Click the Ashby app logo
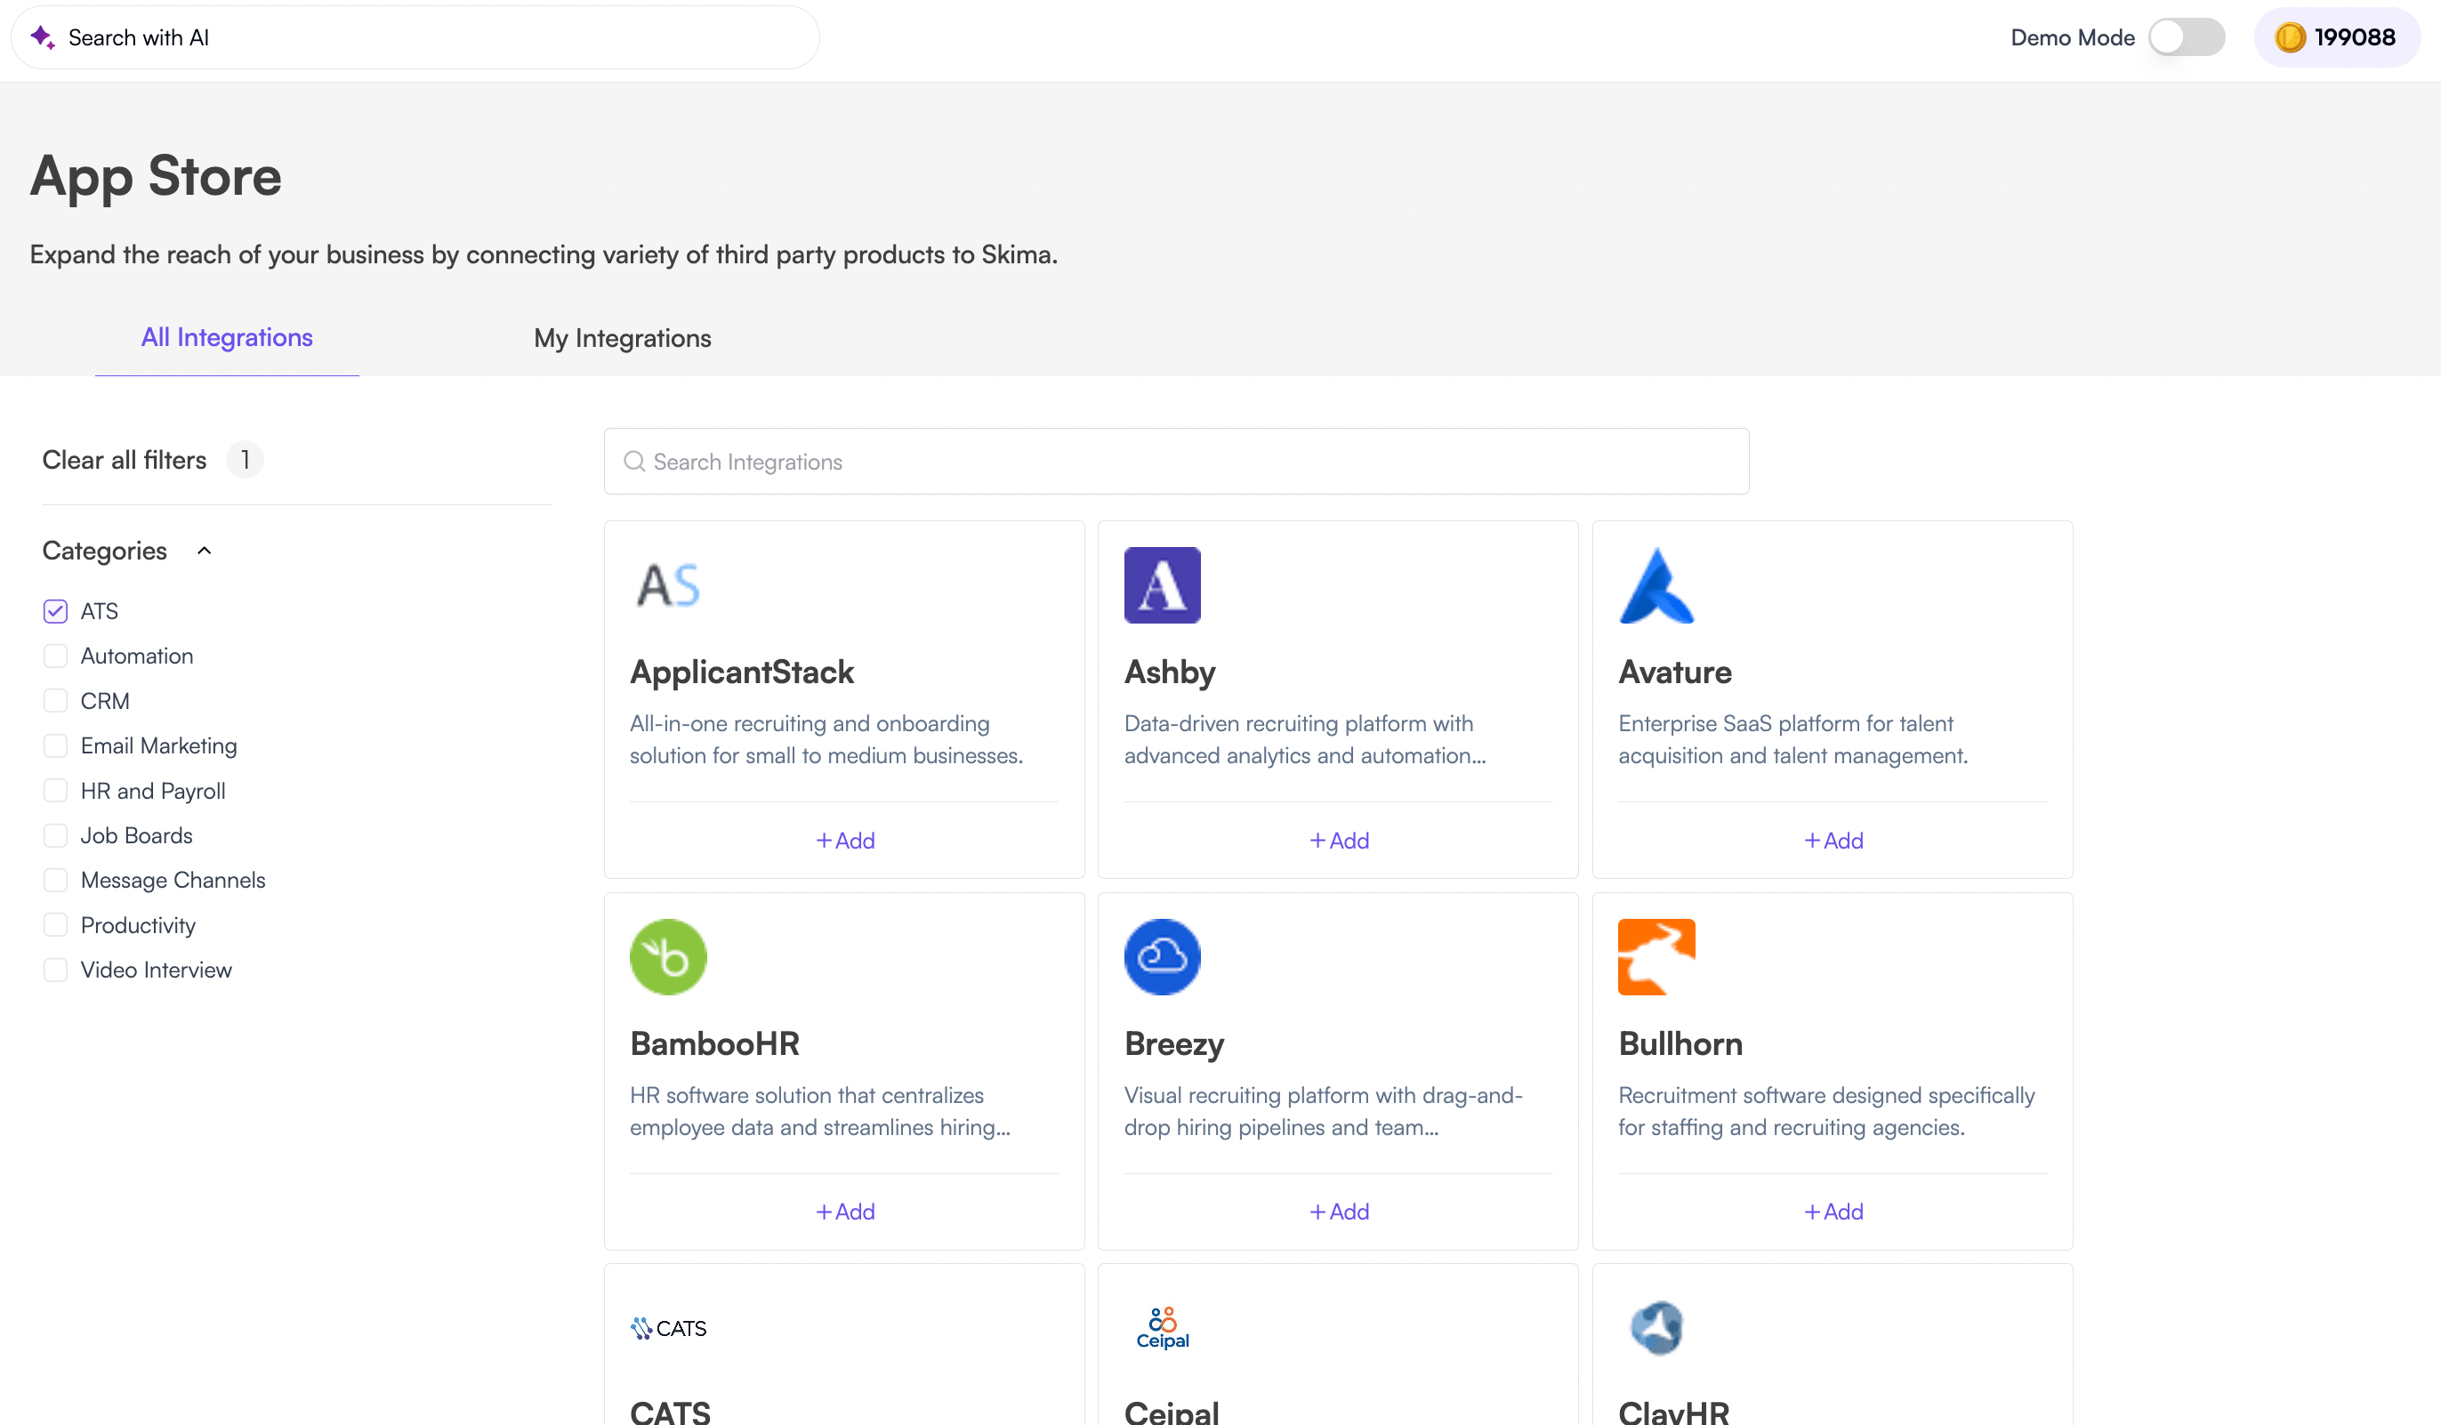 (1163, 584)
